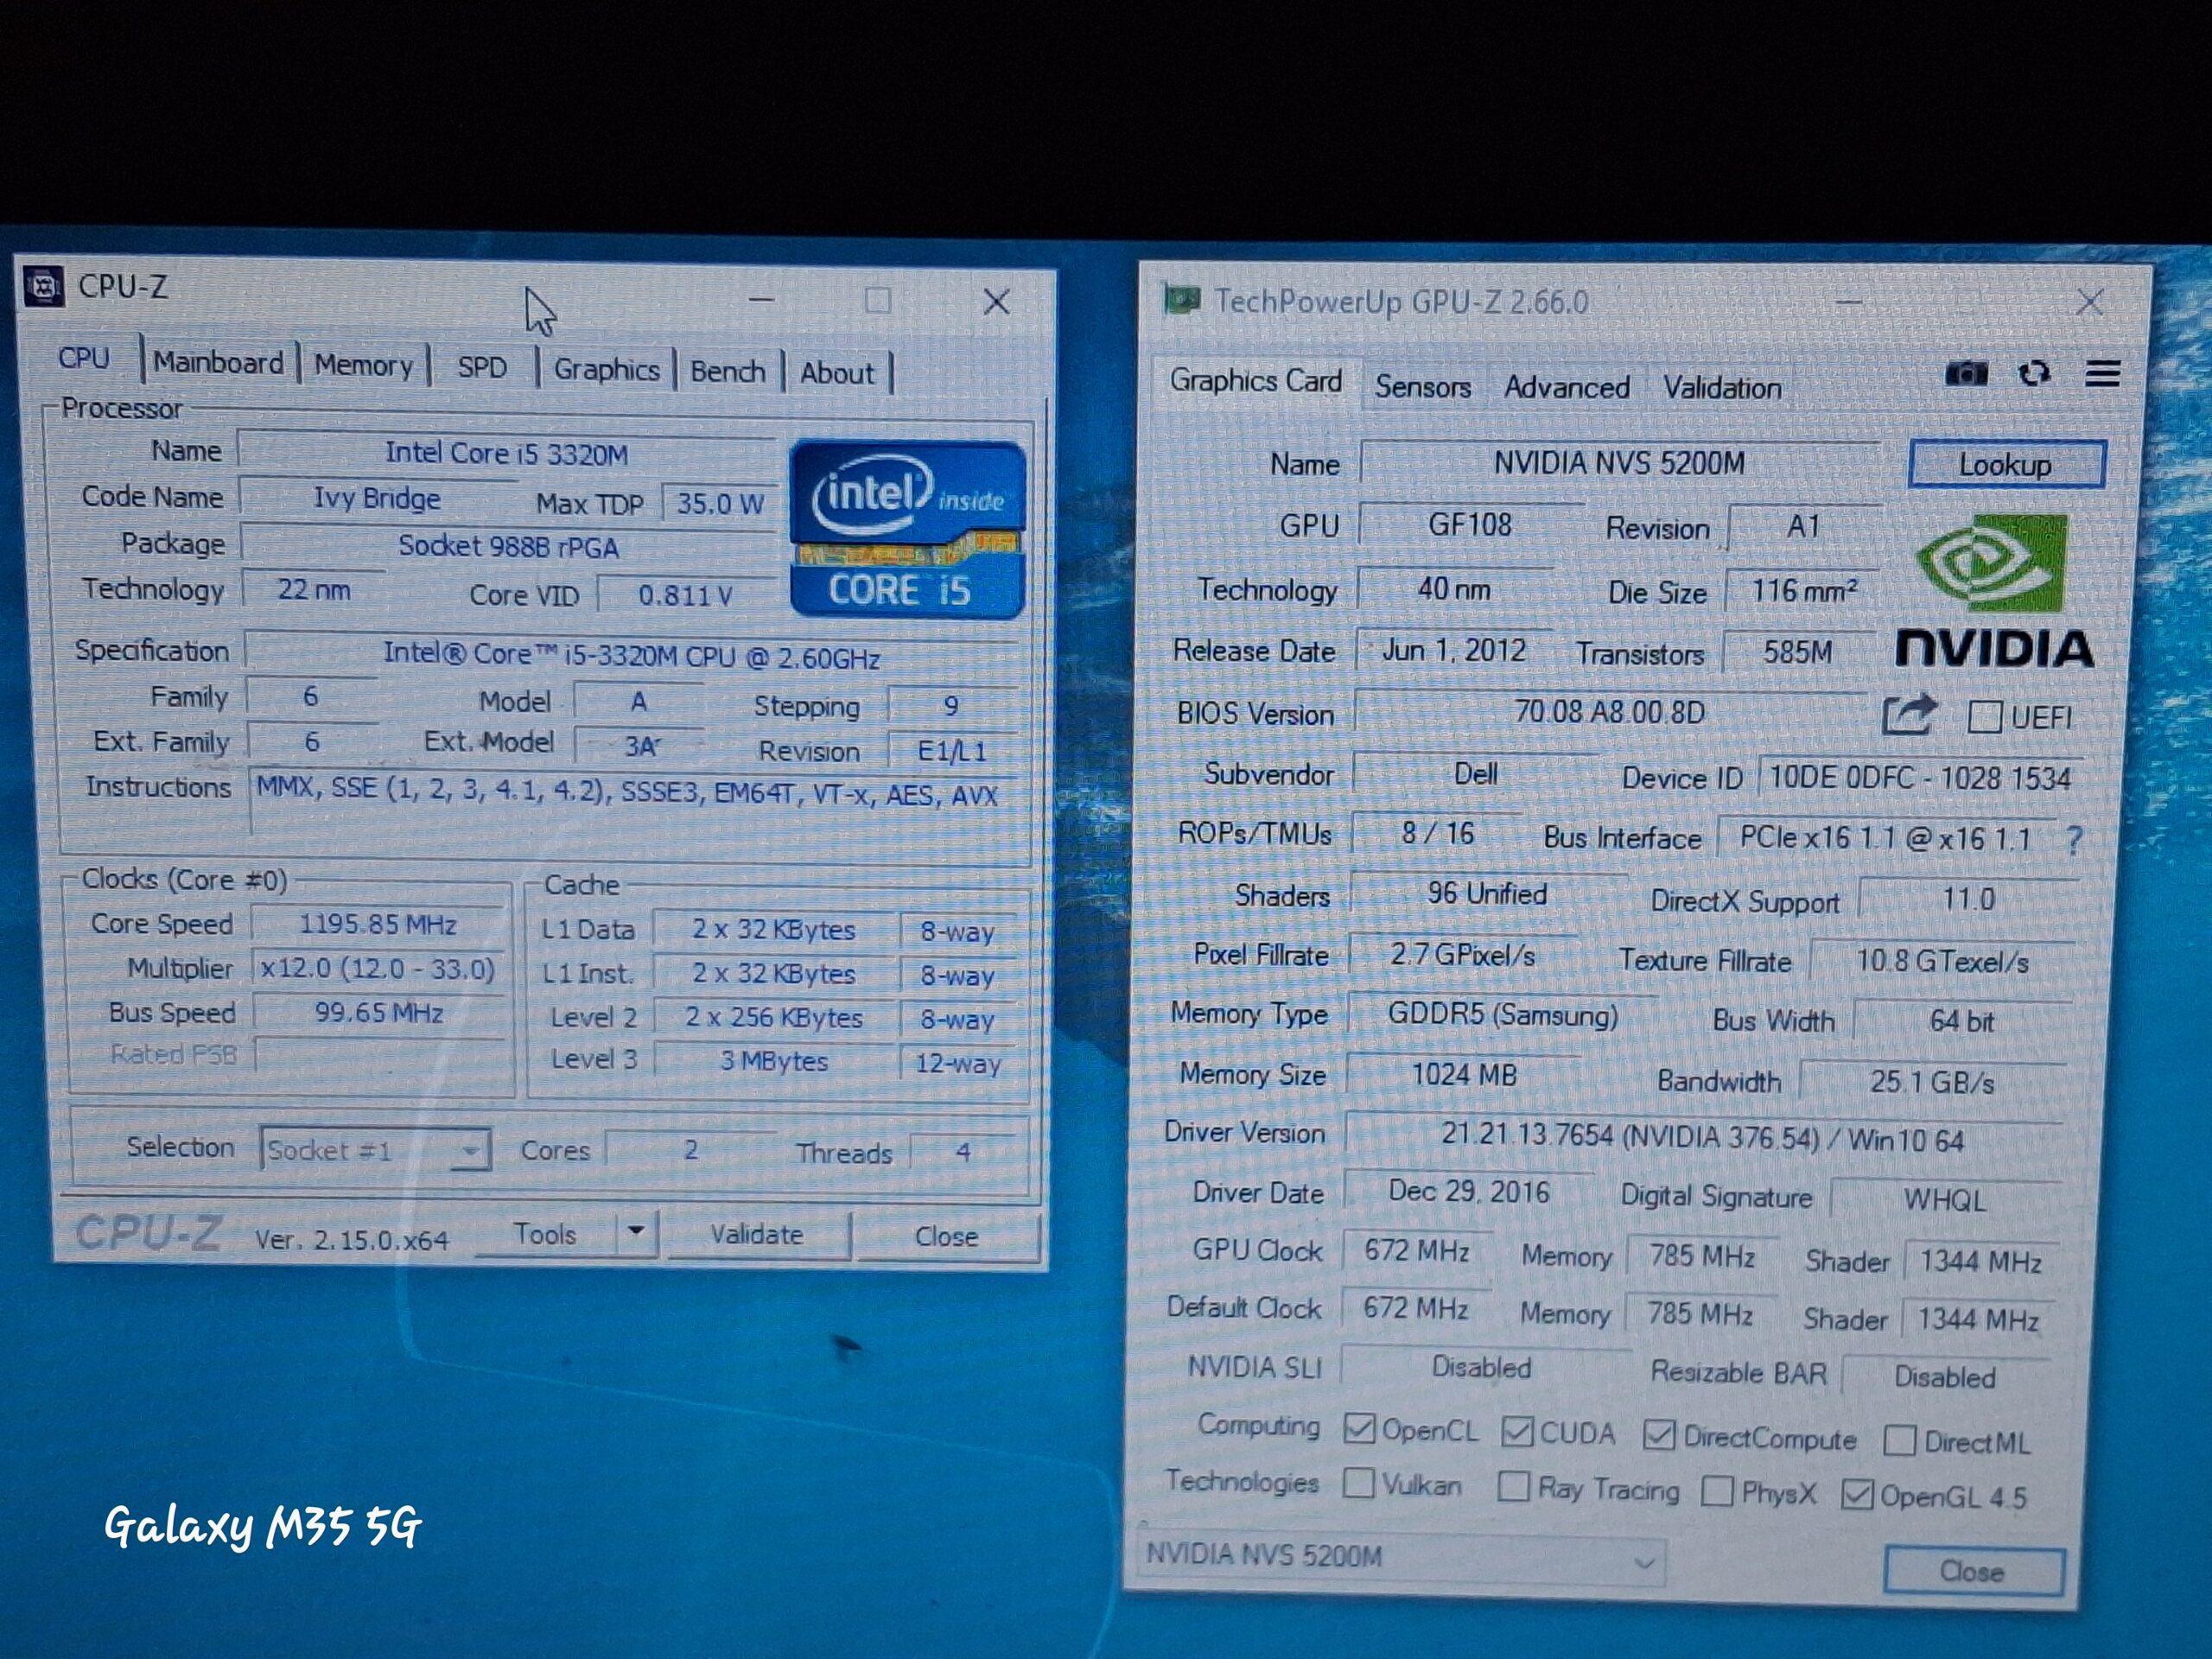2212x1659 pixels.
Task: Open the Validation tab in GPU-Z
Action: [1722, 388]
